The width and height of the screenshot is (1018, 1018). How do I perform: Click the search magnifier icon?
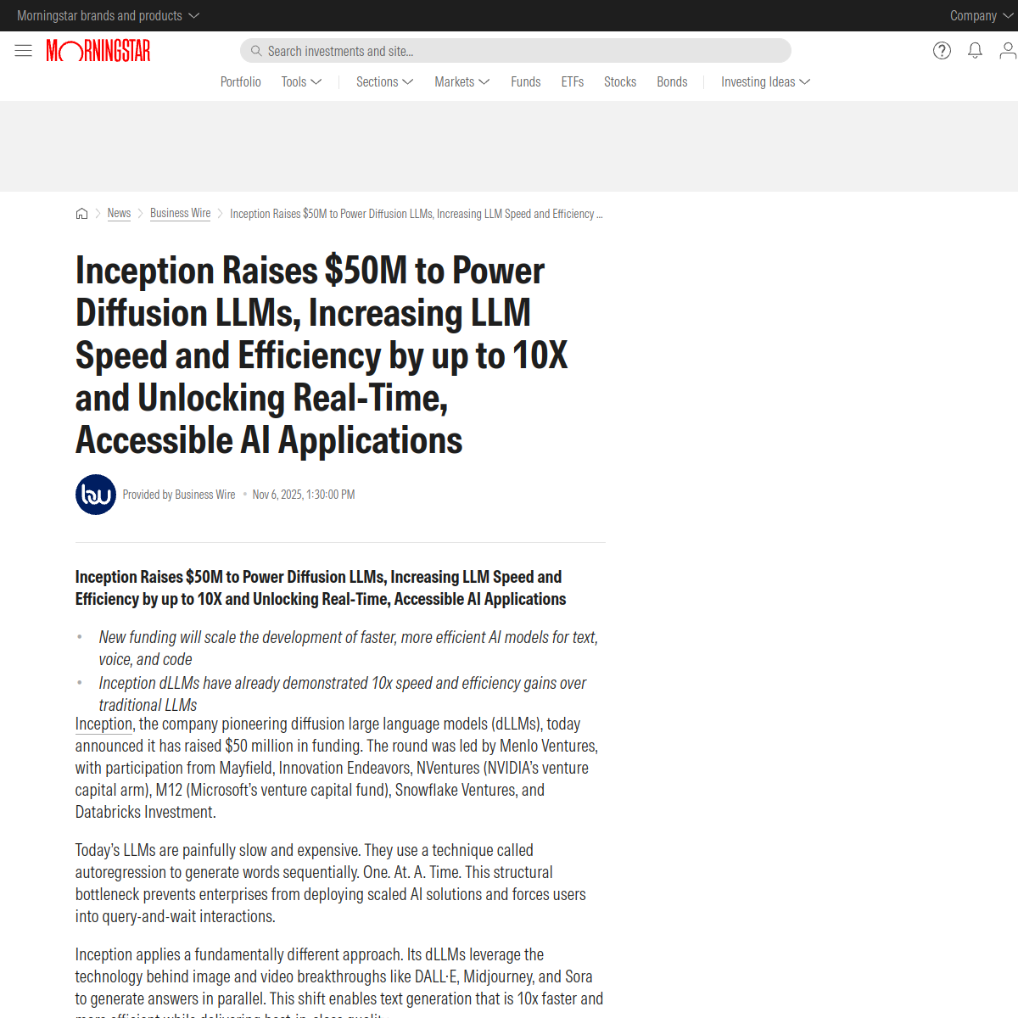[256, 50]
